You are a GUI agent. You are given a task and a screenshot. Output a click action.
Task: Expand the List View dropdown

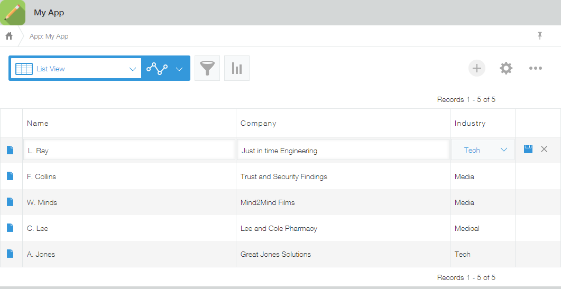coord(76,68)
